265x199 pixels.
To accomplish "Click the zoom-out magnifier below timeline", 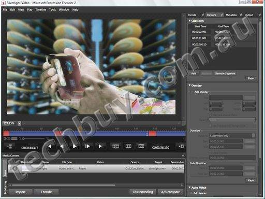I will click(20, 138).
